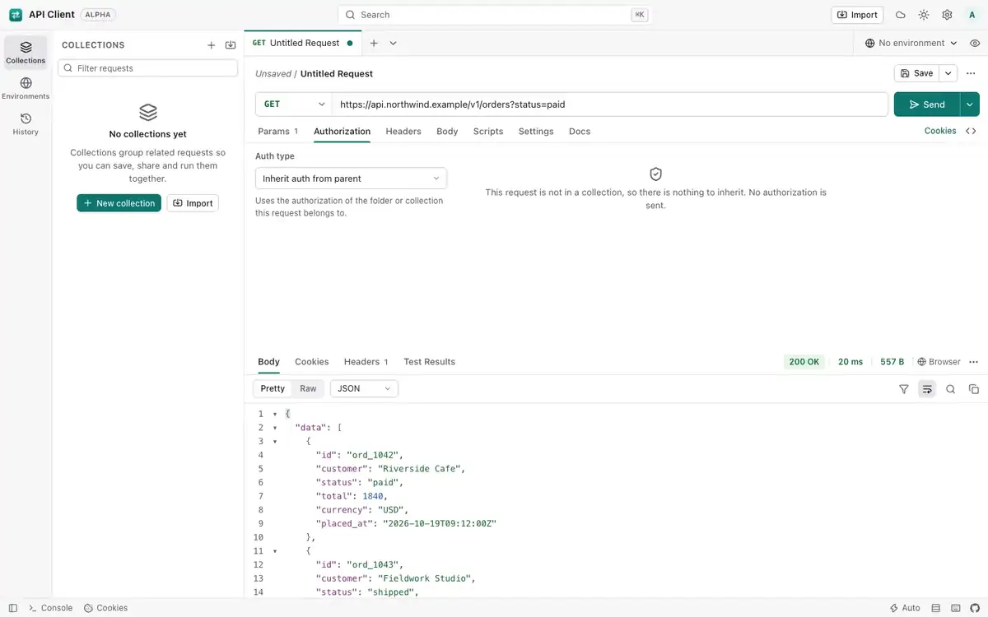Click the Save button

(x=917, y=73)
